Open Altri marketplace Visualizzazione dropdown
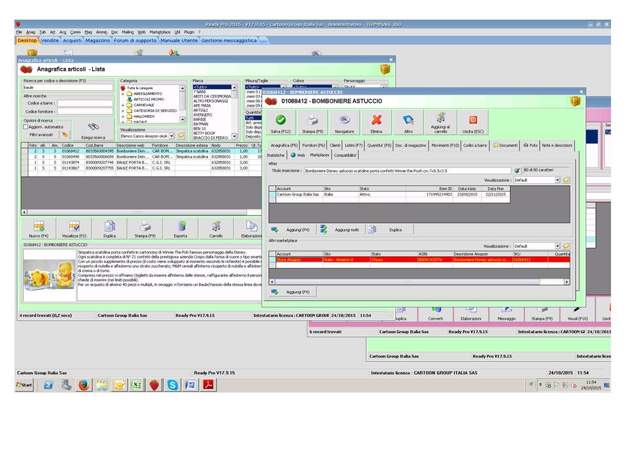Viewport: 628px width, 471px height. [x=557, y=246]
